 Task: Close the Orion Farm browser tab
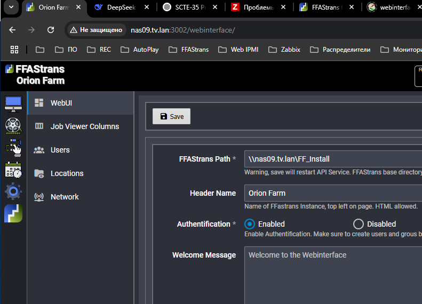[x=78, y=7]
